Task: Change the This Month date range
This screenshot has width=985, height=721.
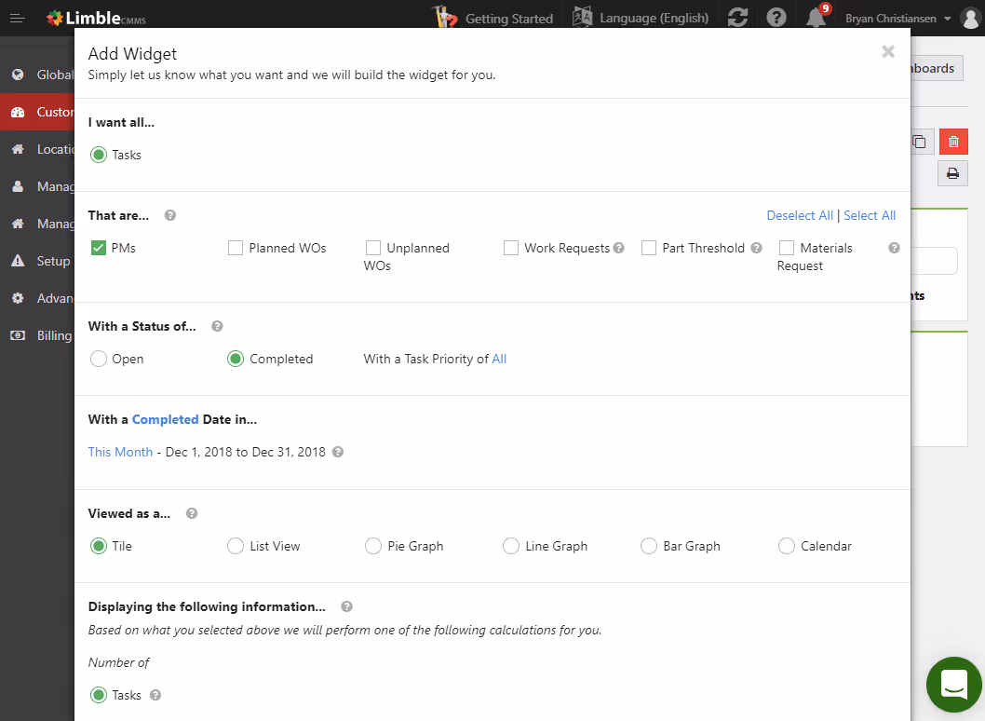Action: 120,452
